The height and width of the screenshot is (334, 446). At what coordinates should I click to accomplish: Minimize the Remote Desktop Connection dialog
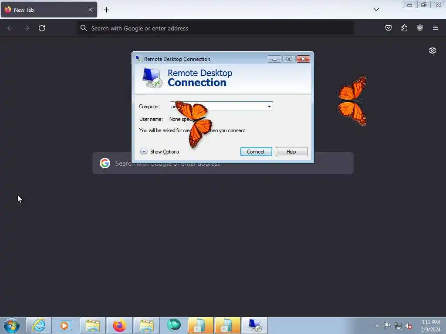tap(274, 59)
